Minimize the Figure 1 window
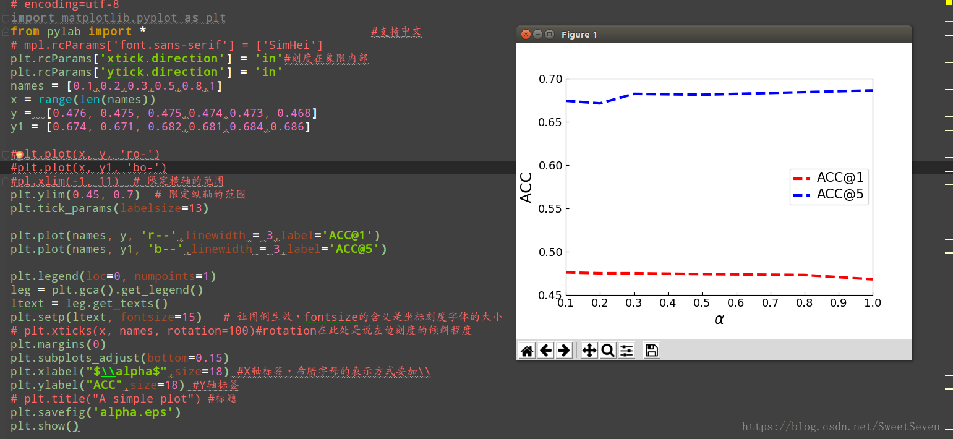This screenshot has width=953, height=439. point(537,35)
